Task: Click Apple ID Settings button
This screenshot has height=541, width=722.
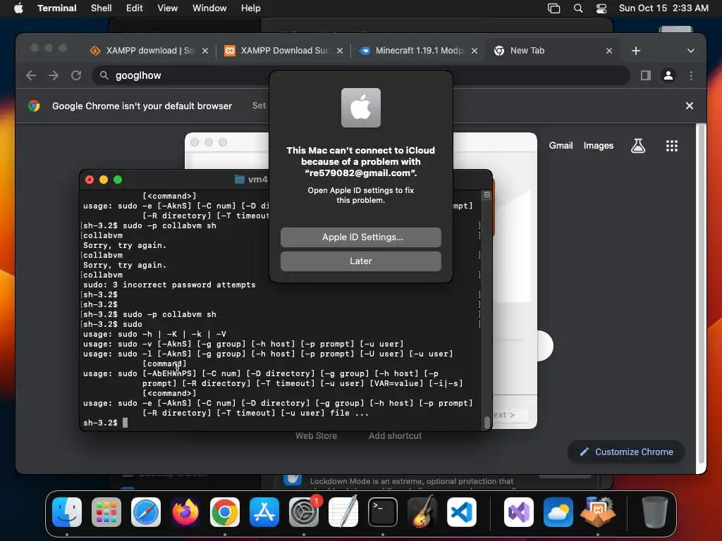Action: (x=360, y=237)
